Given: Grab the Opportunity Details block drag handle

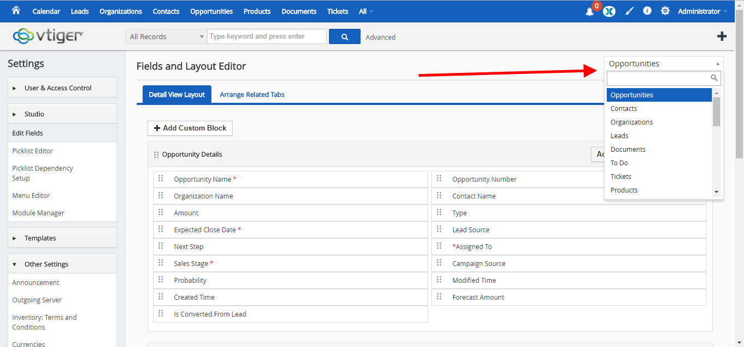Looking at the screenshot, I should tap(156, 155).
